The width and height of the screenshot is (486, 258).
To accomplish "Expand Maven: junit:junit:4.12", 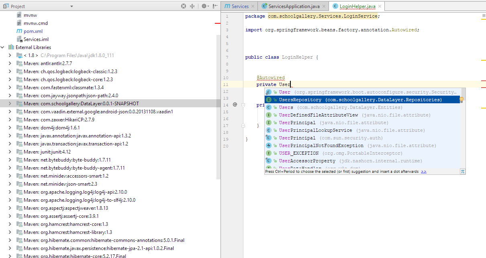I will (x=10, y=152).
